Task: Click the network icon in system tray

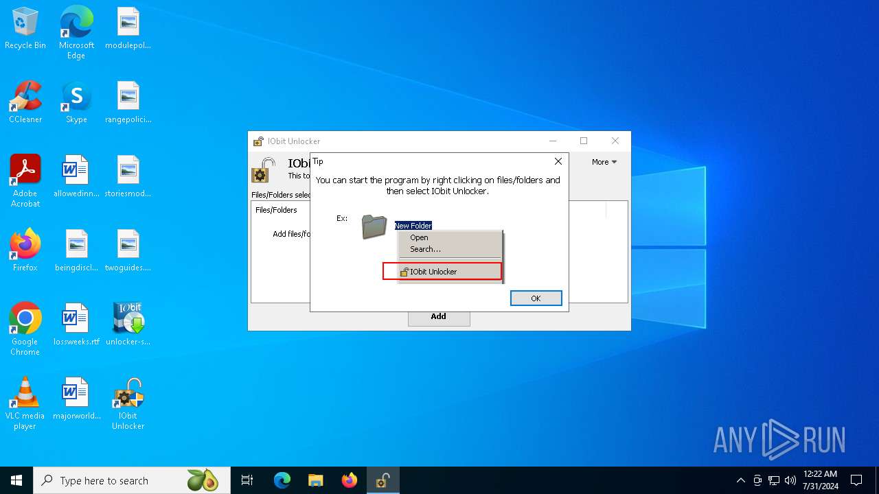Action: (774, 480)
